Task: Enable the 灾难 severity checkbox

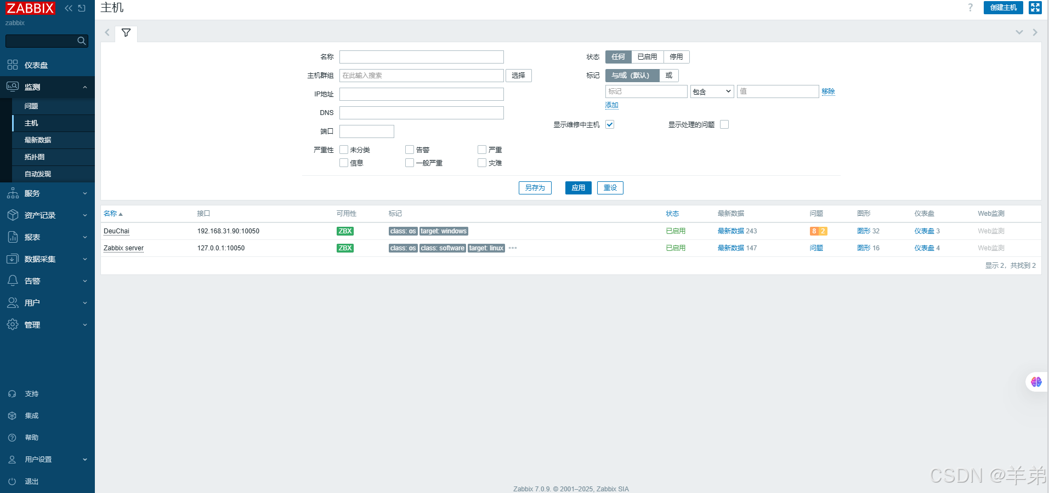Action: pyautogui.click(x=481, y=163)
